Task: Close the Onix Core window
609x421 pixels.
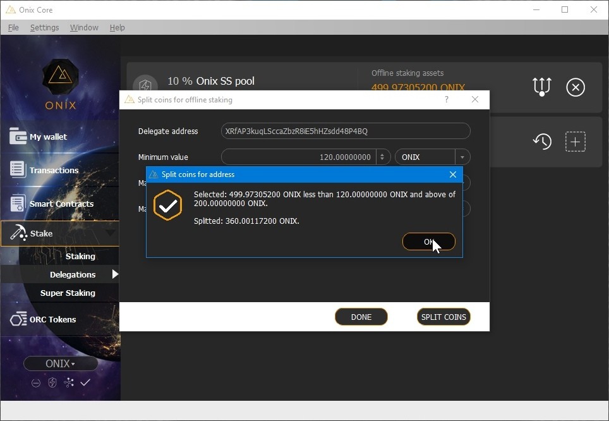Action: tap(593, 9)
